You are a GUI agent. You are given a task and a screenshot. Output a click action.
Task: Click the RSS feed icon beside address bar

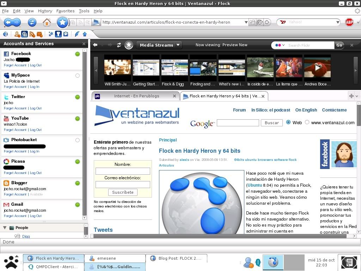coord(80,22)
